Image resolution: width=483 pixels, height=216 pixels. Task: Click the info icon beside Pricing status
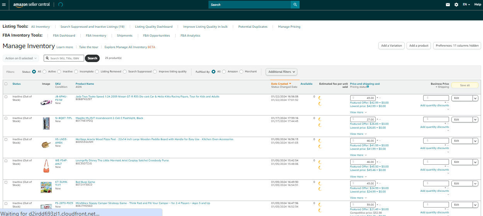pos(368,87)
